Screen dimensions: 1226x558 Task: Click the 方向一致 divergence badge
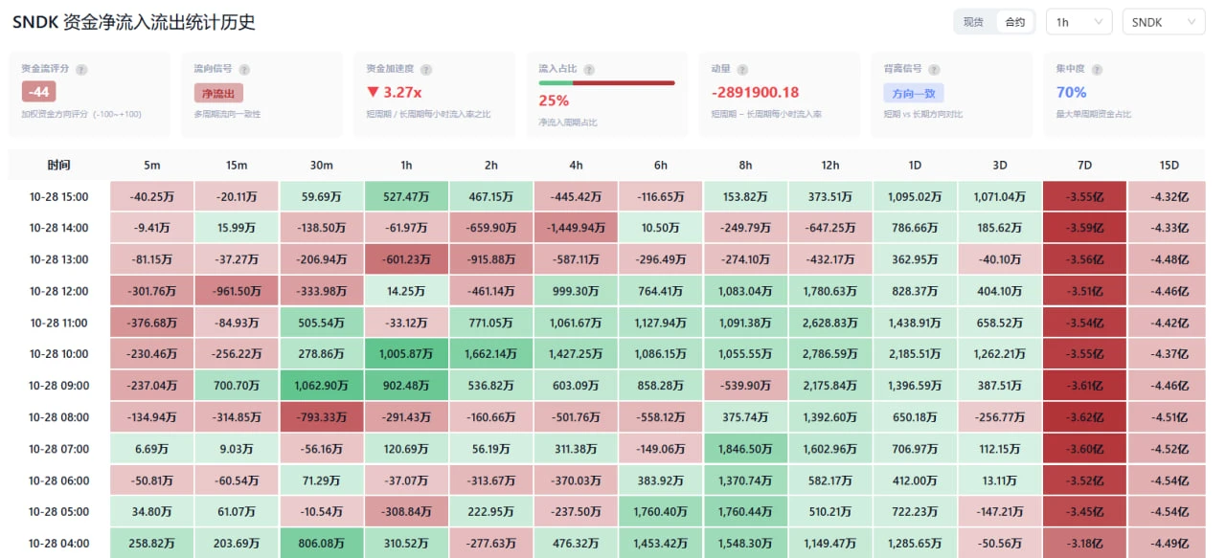pyautogui.click(x=914, y=93)
